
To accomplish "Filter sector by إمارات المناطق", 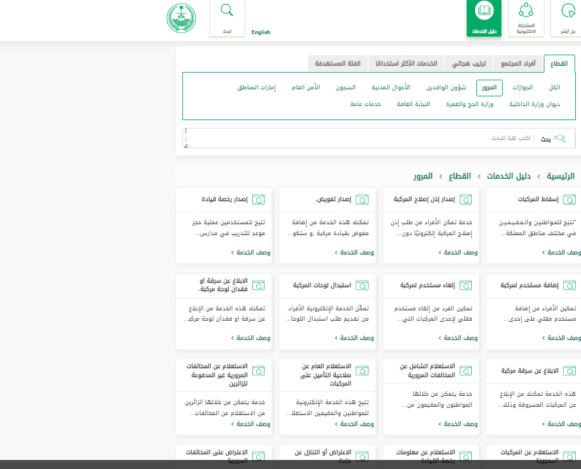I will (256, 87).
